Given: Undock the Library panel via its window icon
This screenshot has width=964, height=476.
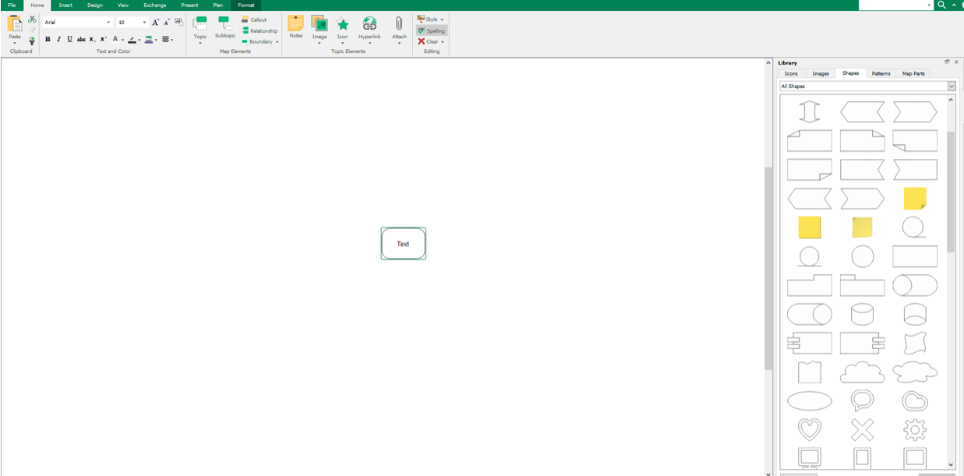Looking at the screenshot, I should pyautogui.click(x=948, y=62).
